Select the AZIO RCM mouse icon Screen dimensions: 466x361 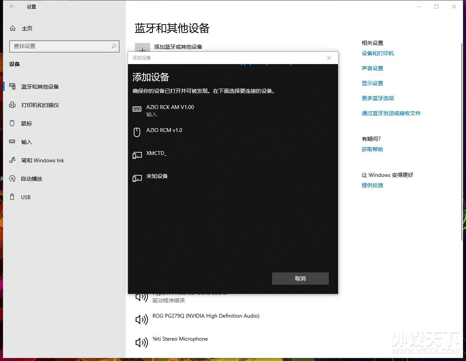[137, 132]
